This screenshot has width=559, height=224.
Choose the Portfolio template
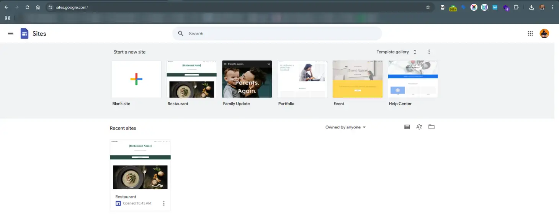[302, 79]
